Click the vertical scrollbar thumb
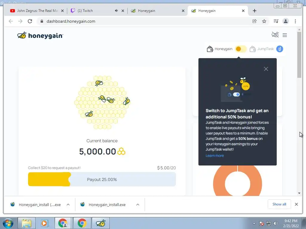 click(299, 55)
